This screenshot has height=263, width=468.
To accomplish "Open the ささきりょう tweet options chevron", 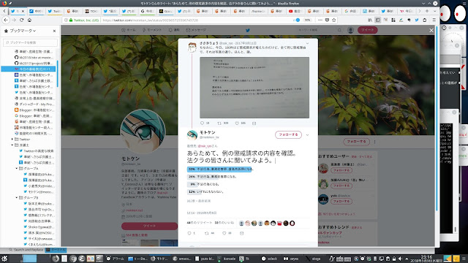I will [x=307, y=43].
